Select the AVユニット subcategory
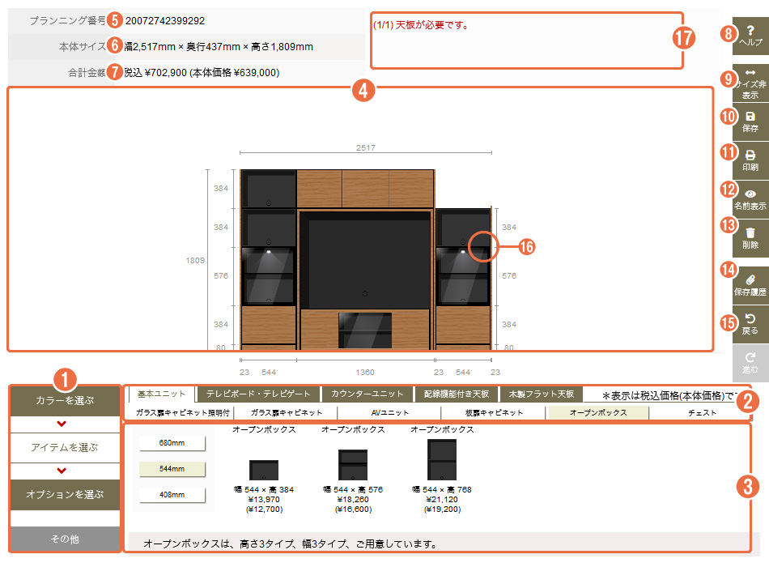The height and width of the screenshot is (567, 769). pyautogui.click(x=389, y=412)
